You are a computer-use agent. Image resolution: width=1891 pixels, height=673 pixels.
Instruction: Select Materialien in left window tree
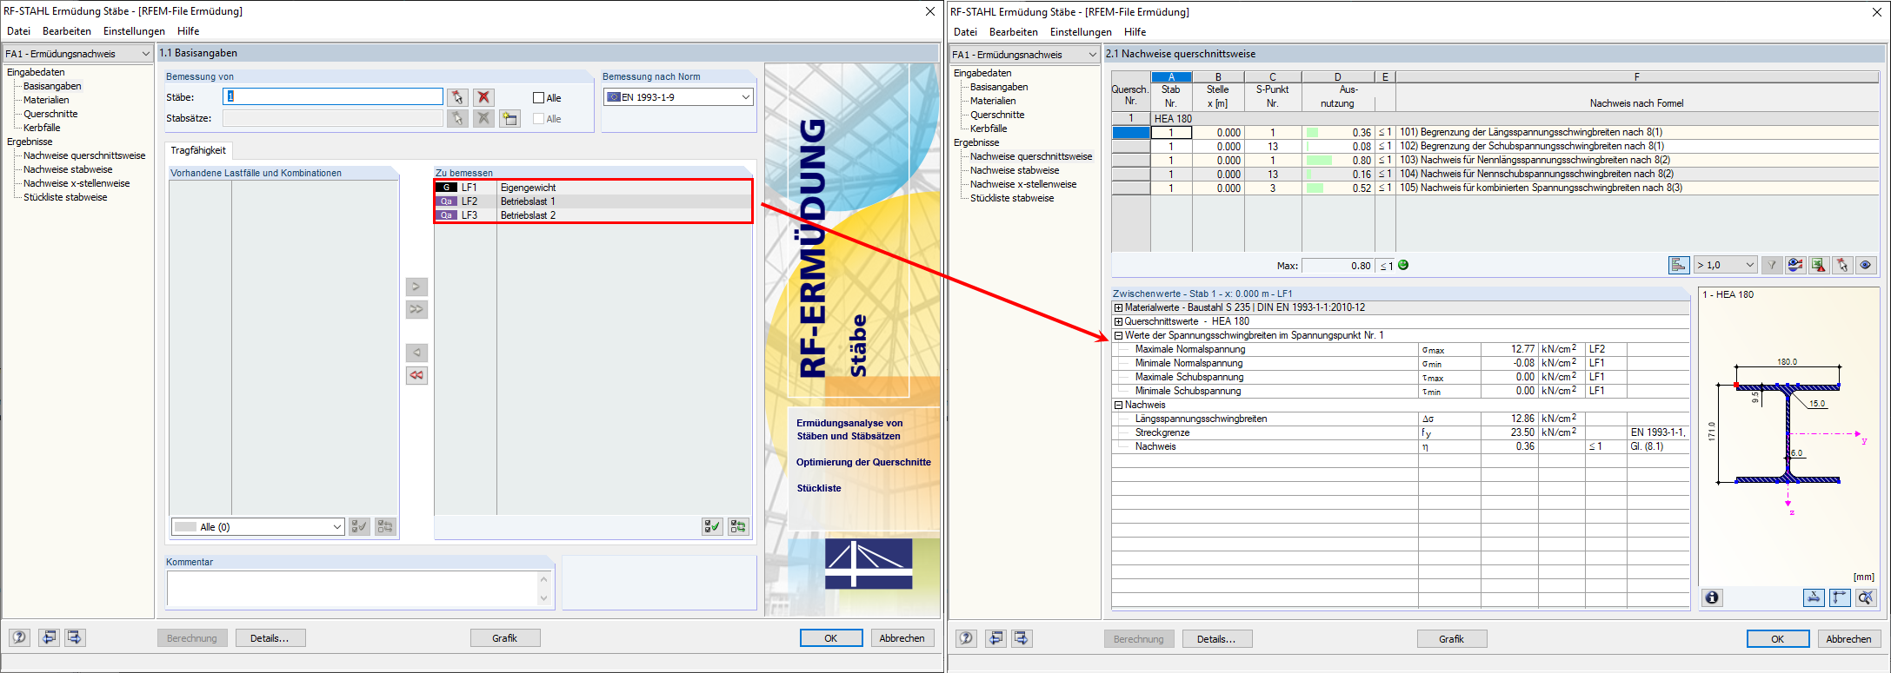(46, 100)
